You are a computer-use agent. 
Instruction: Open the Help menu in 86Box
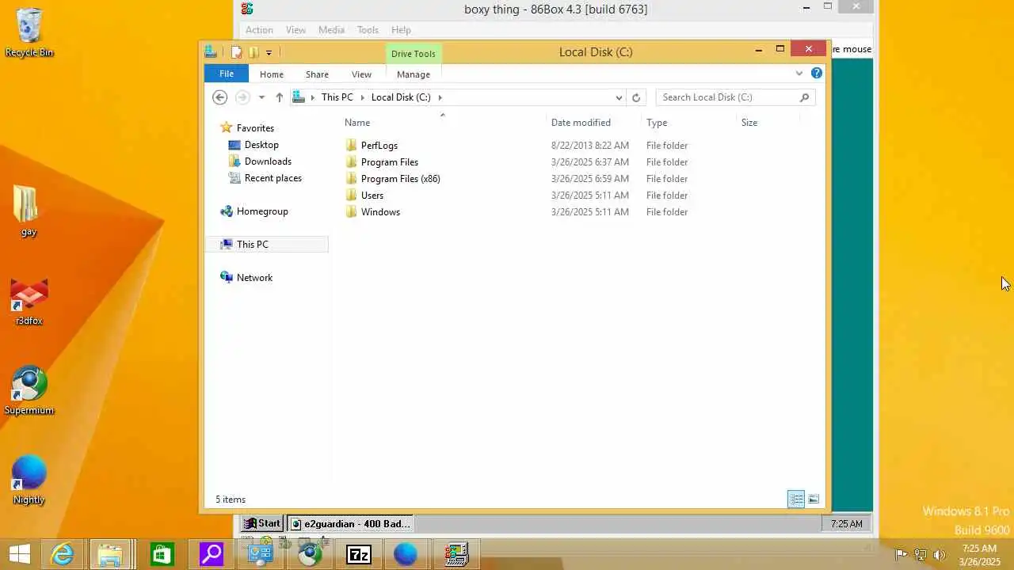tap(401, 29)
